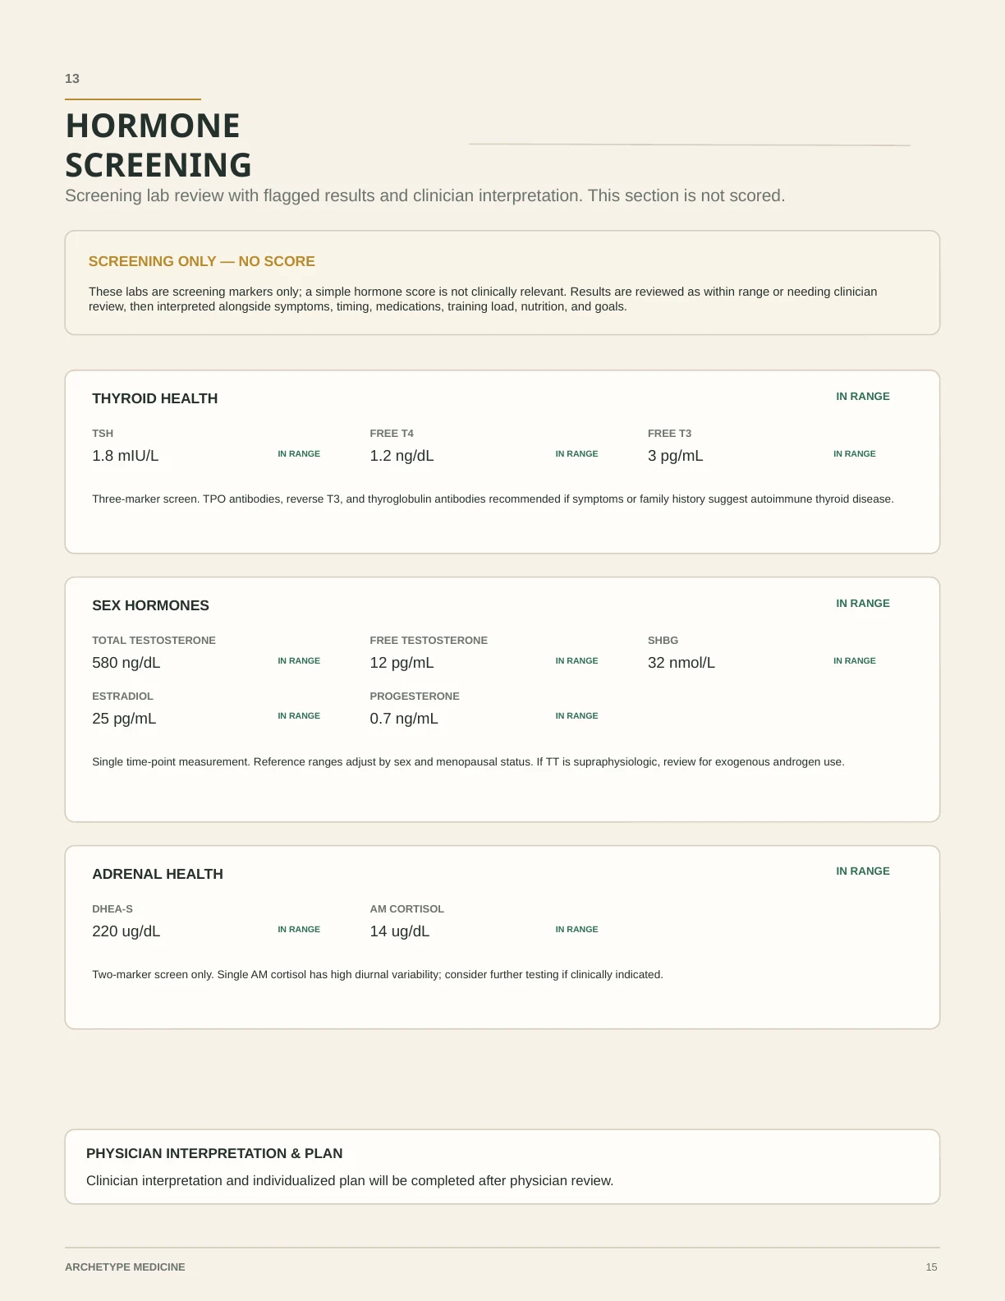Select the ESTRADIOL label
Viewport: 1005px width, 1301px height.
tap(122, 696)
